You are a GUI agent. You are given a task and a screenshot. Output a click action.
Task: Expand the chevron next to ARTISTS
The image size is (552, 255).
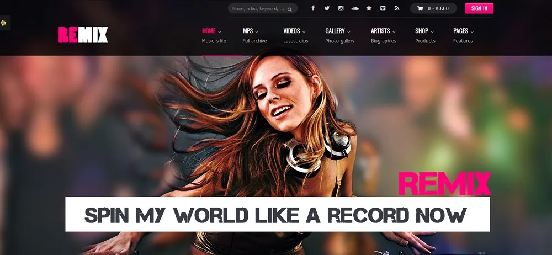[x=394, y=31]
